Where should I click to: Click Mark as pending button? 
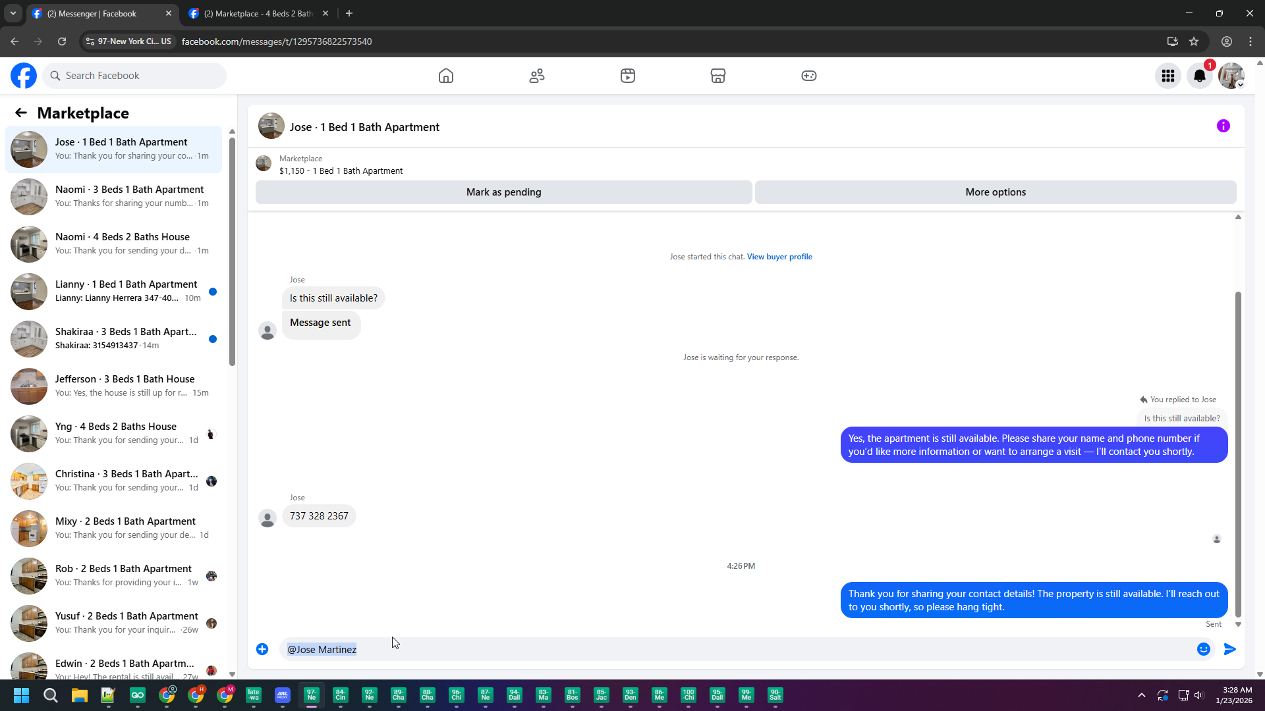pos(504,192)
